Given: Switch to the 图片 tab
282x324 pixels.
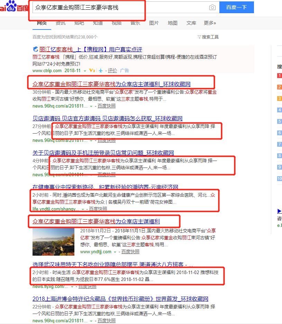Looking at the screenshot, I should click(154, 23).
